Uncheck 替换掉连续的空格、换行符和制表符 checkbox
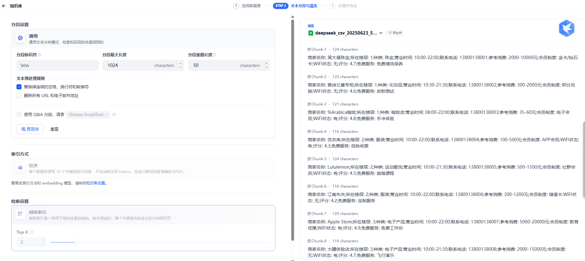The height and width of the screenshot is (261, 585). click(19, 87)
